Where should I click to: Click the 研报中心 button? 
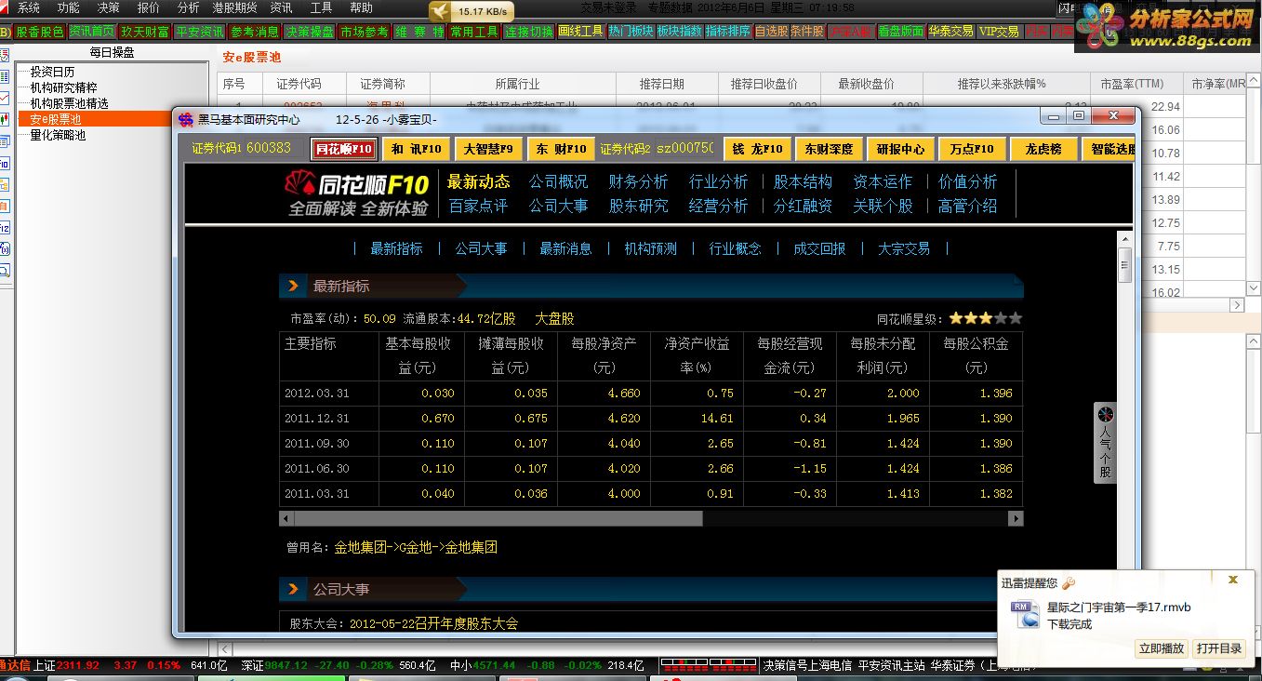(901, 149)
